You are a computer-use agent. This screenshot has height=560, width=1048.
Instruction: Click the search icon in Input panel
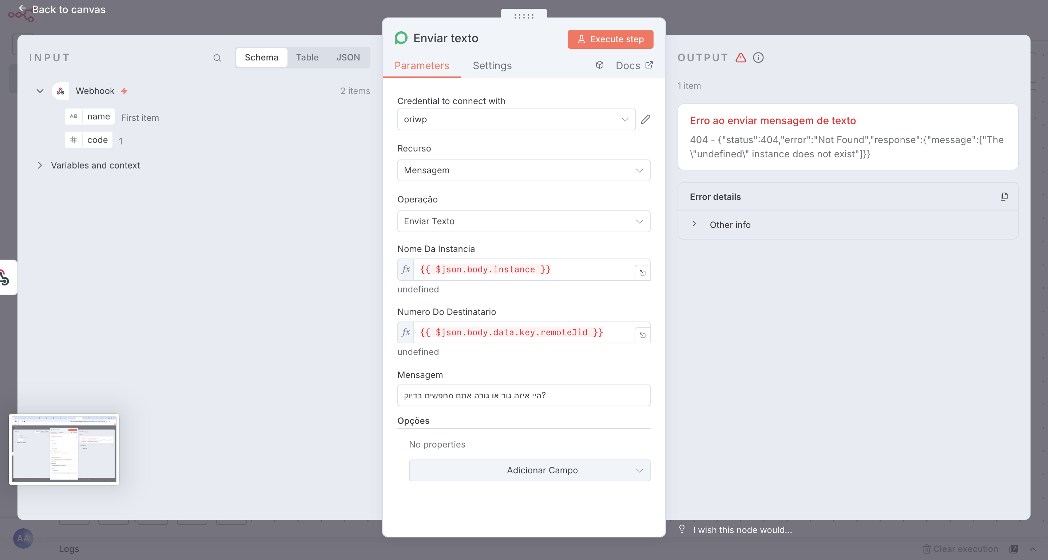tap(217, 58)
